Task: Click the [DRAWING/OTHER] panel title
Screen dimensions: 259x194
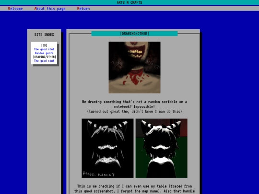Action: 134,34
